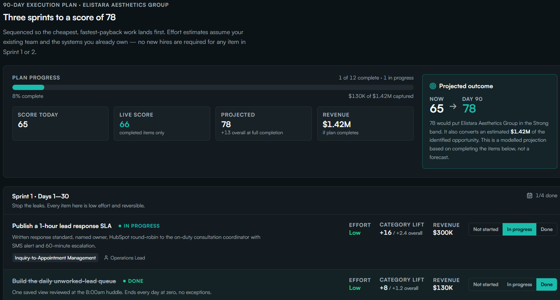Click the Strong band projection description
The height and width of the screenshot is (300, 560).
coord(489,140)
